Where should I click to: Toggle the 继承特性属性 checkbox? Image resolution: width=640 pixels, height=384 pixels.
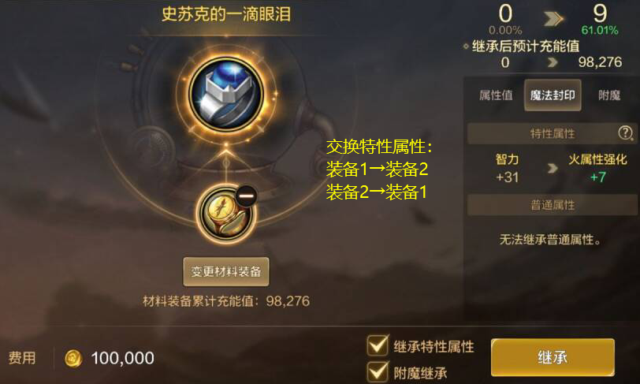click(x=378, y=345)
